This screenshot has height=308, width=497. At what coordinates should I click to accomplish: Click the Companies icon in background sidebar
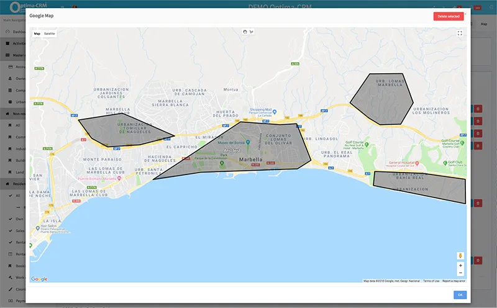click(x=10, y=90)
